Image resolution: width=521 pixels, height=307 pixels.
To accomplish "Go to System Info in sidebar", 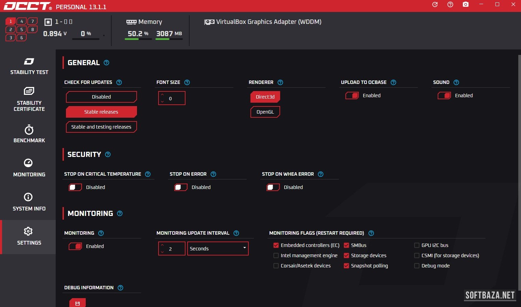I will pos(29,202).
